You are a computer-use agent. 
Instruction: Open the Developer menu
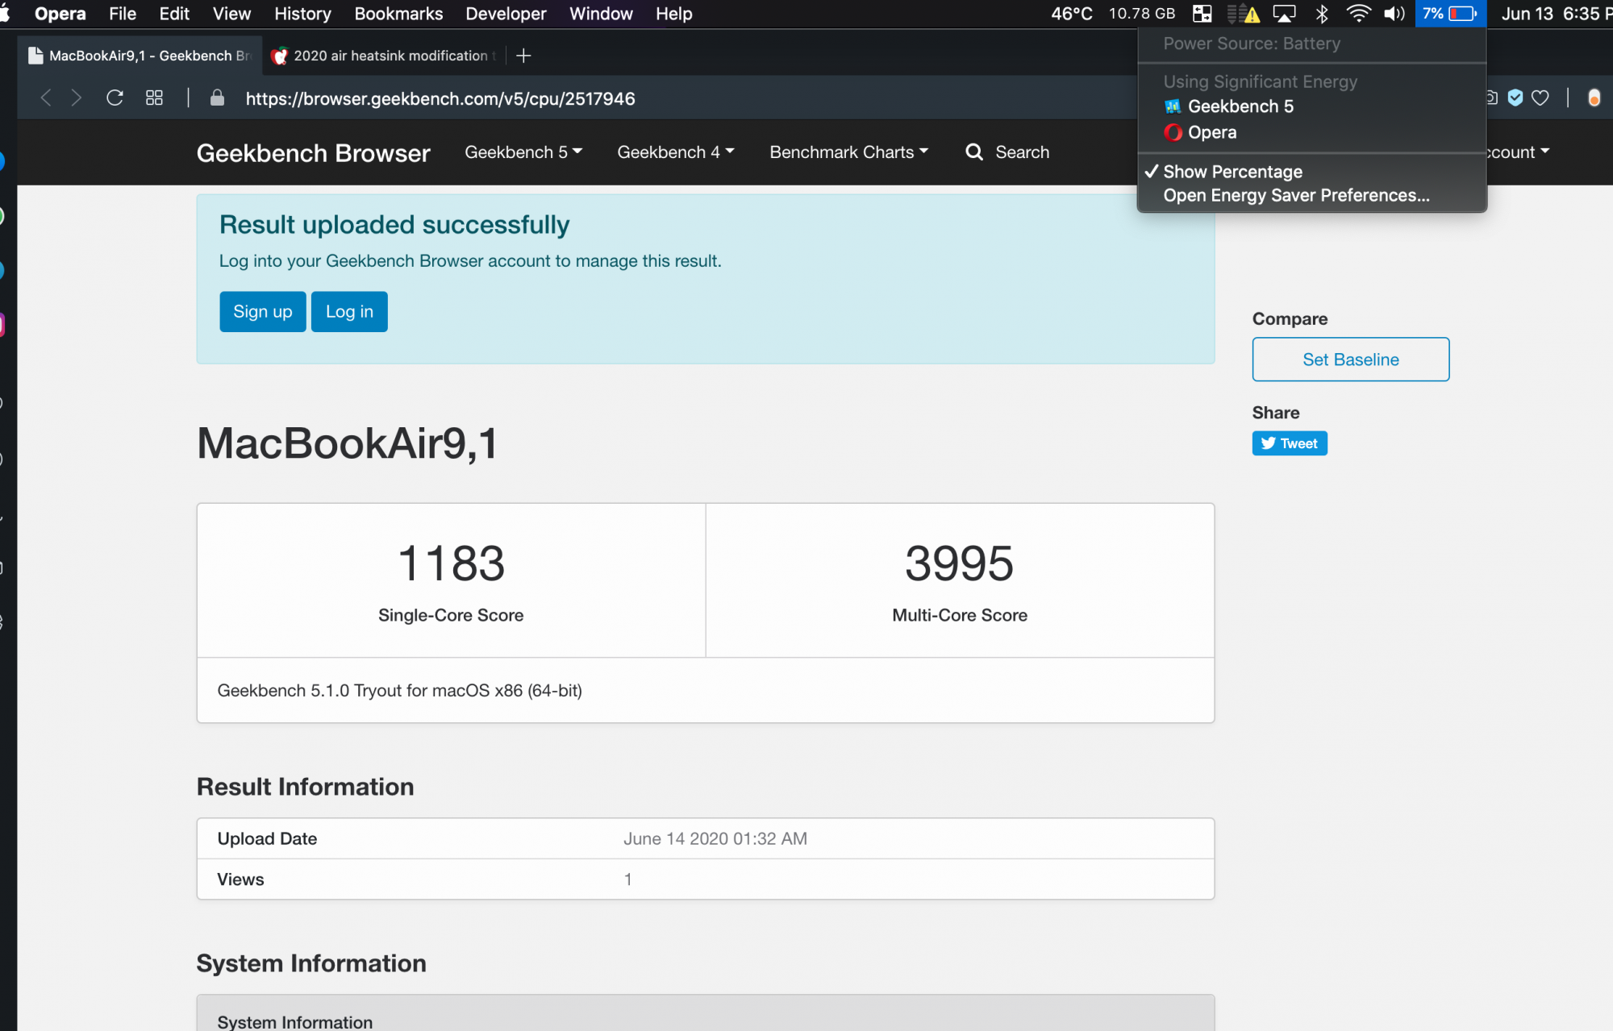(x=505, y=14)
